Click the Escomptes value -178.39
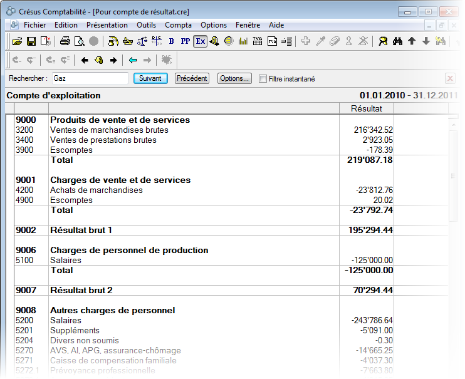The height and width of the screenshot is (379, 465). [380, 150]
